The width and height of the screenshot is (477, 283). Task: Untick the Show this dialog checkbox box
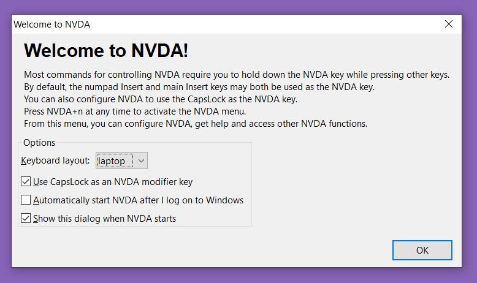pos(26,218)
